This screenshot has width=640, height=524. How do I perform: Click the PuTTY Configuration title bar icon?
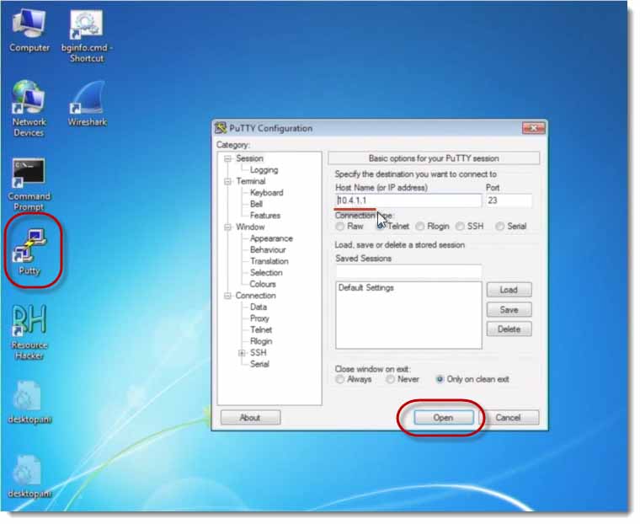[221, 128]
